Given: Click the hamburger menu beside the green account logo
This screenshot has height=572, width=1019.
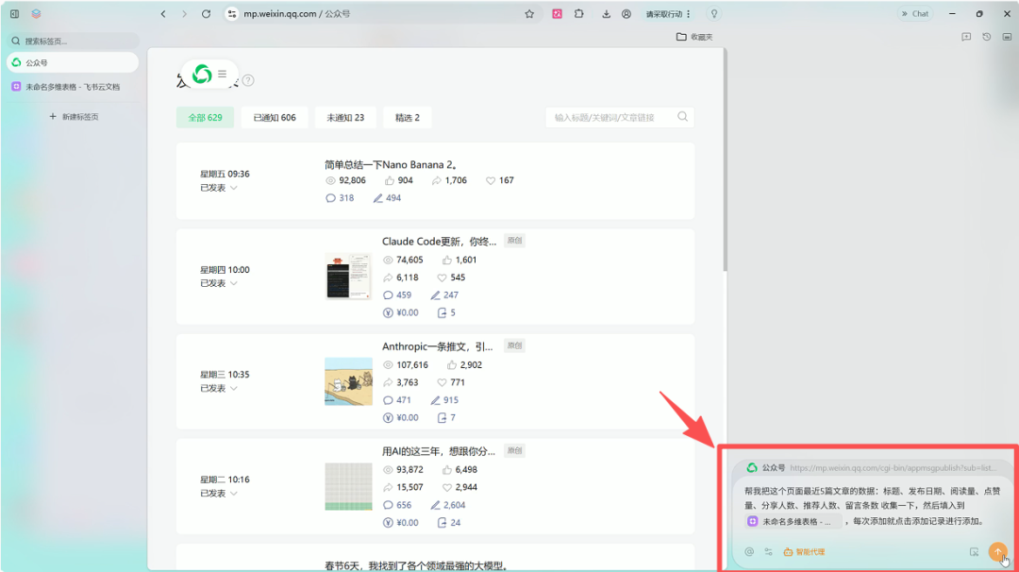Looking at the screenshot, I should click(223, 74).
